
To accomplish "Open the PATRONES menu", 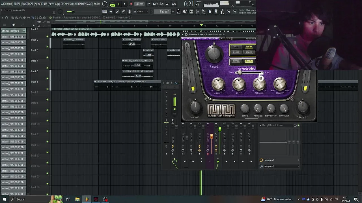I will click(x=44, y=4).
